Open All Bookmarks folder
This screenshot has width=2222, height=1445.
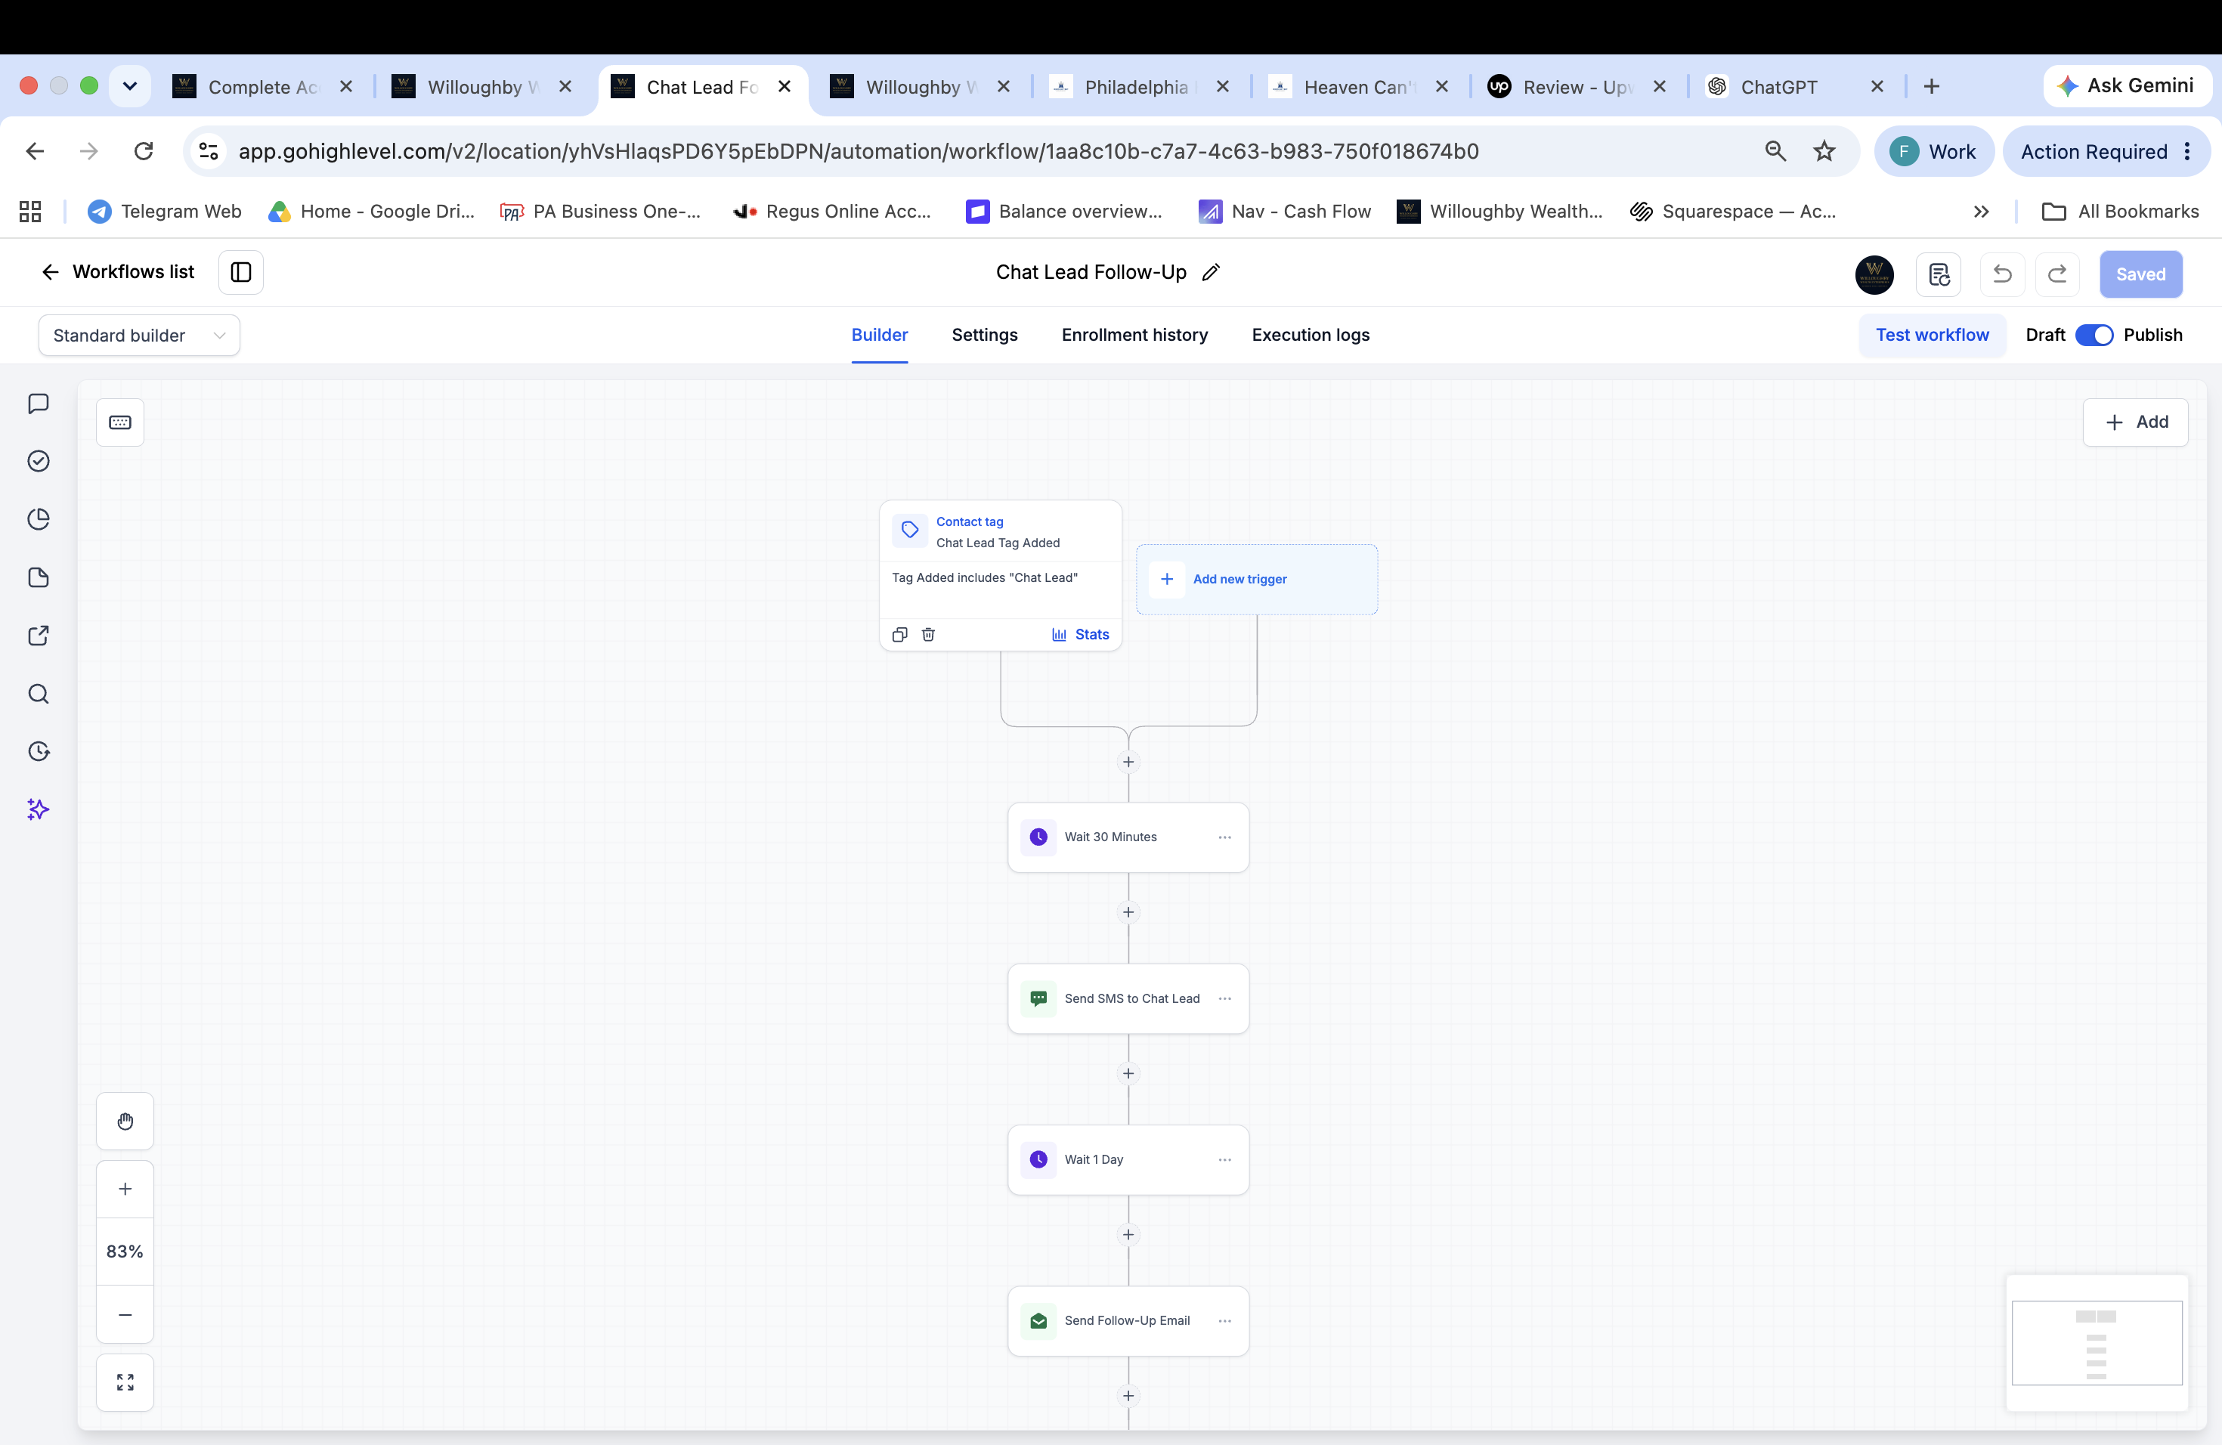coord(2120,212)
